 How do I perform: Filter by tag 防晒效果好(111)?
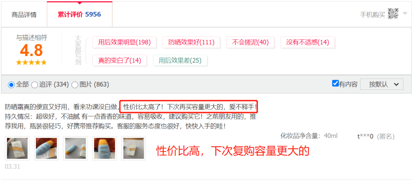point(191,42)
